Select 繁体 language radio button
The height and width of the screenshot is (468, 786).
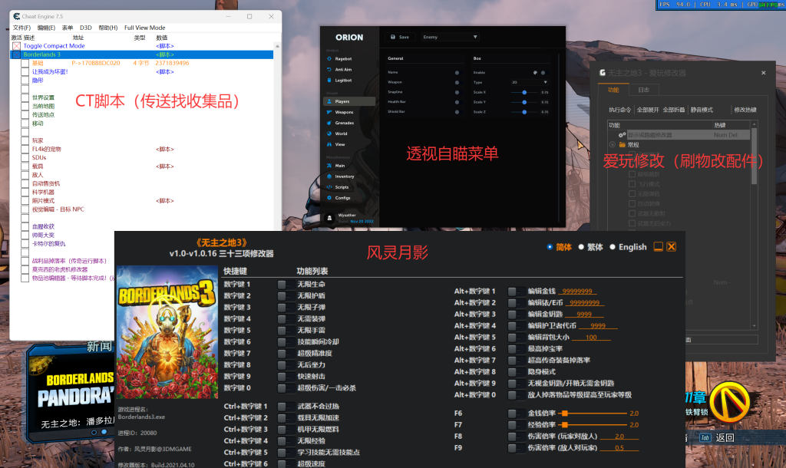coord(581,247)
